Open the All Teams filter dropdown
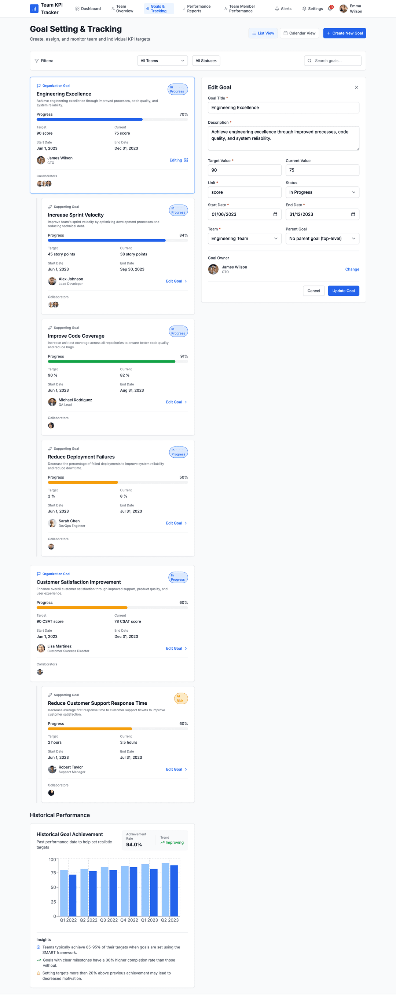Image resolution: width=396 pixels, height=995 pixels. (x=162, y=61)
